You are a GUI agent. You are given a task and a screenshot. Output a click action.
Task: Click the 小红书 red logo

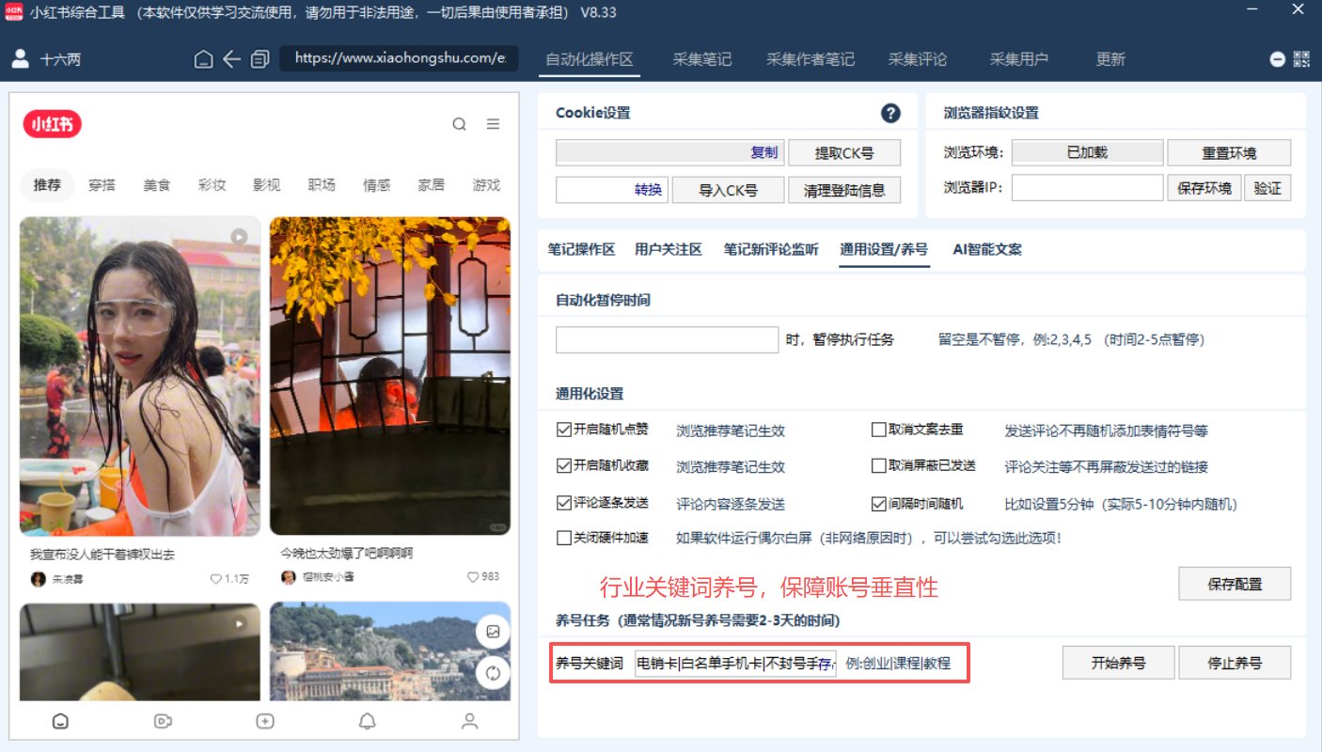[x=53, y=124]
